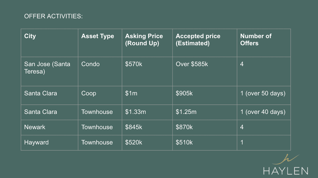Click the 1 (over 50 days) cell
Screen dimensions: 318x178
(x=264, y=95)
